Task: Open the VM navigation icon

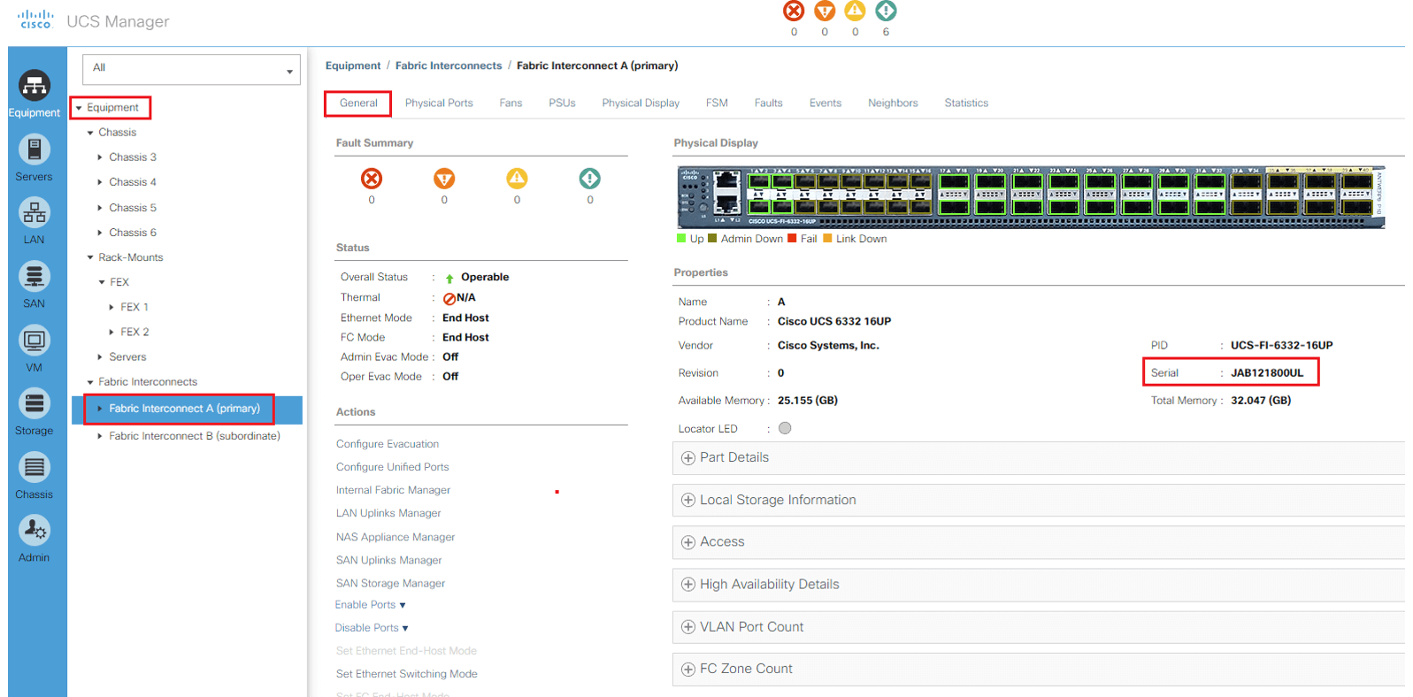Action: point(35,341)
